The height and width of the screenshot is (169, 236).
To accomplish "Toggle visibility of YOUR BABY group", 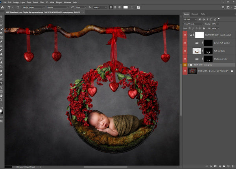I will (185, 64).
